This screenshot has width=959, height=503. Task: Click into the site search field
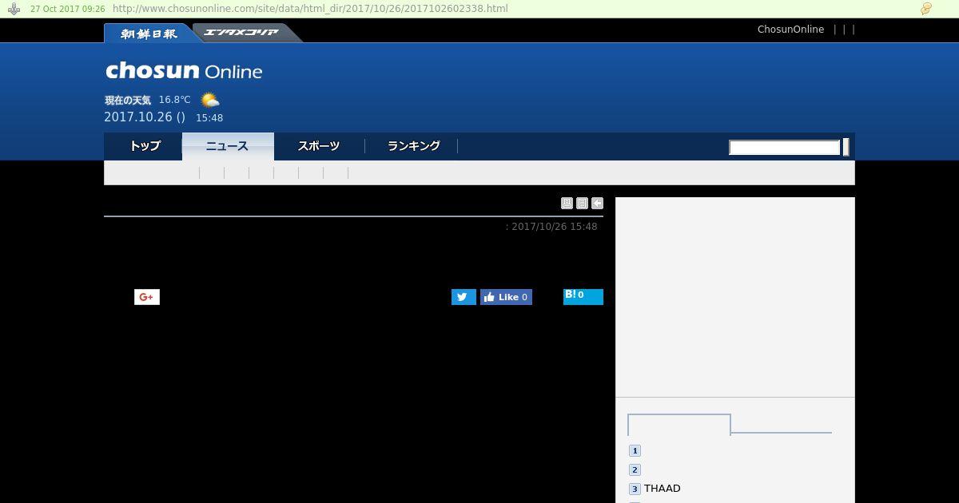[x=785, y=148]
